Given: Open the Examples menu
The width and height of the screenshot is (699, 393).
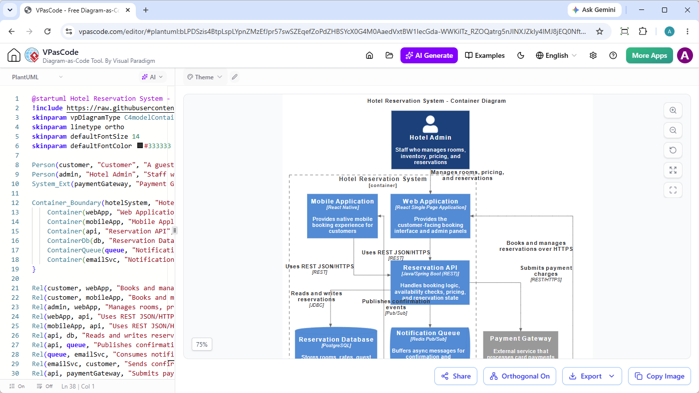Looking at the screenshot, I should pyautogui.click(x=485, y=55).
